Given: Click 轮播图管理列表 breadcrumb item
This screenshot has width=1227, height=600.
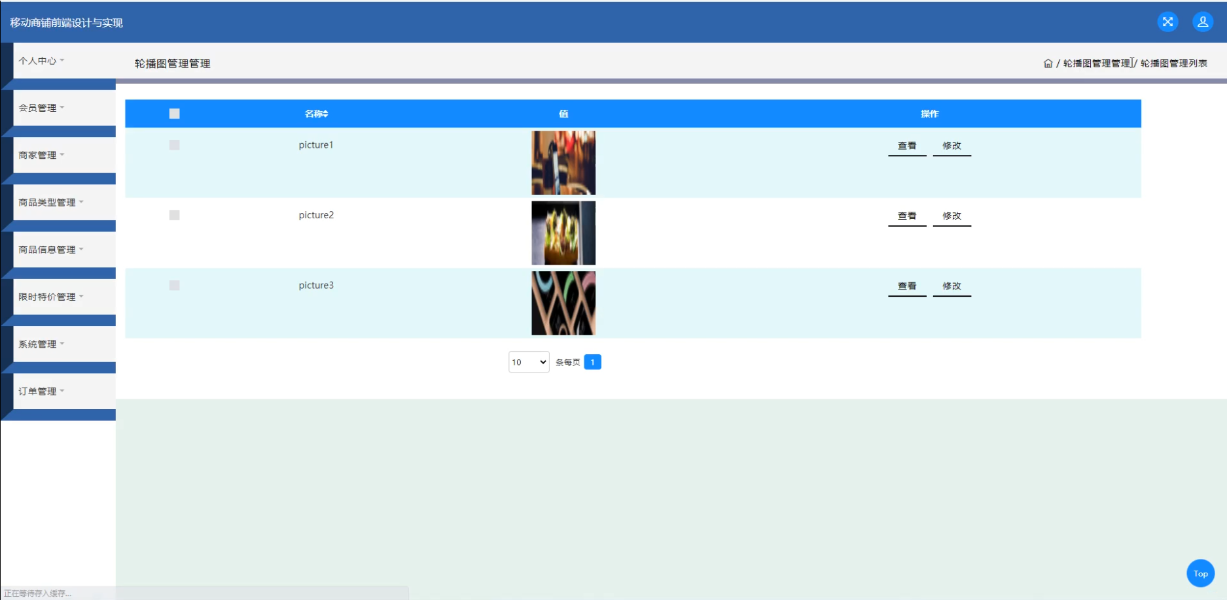Looking at the screenshot, I should [1174, 63].
